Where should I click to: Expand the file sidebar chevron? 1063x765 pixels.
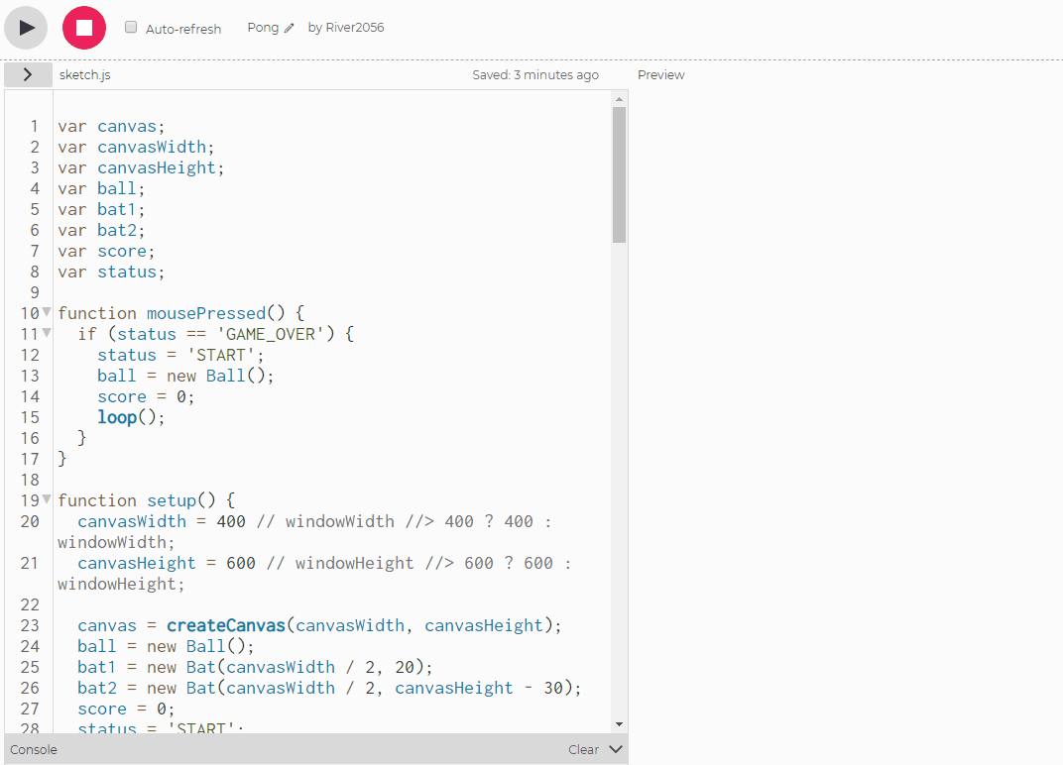(28, 74)
